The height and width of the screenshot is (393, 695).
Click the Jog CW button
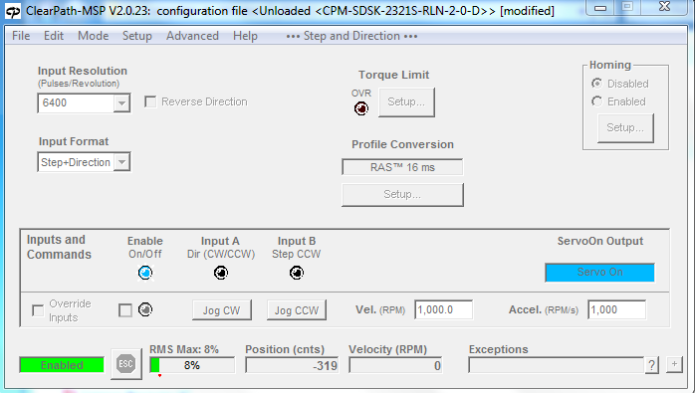click(x=222, y=310)
